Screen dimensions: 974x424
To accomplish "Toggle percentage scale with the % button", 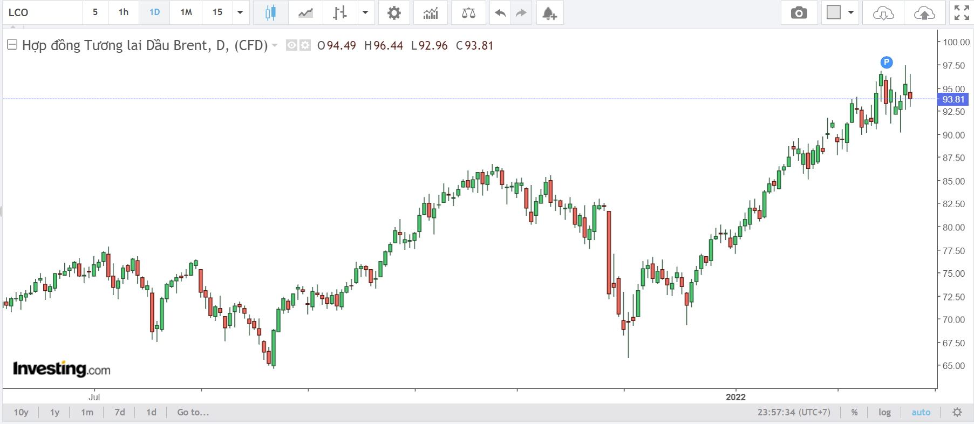I will point(854,412).
